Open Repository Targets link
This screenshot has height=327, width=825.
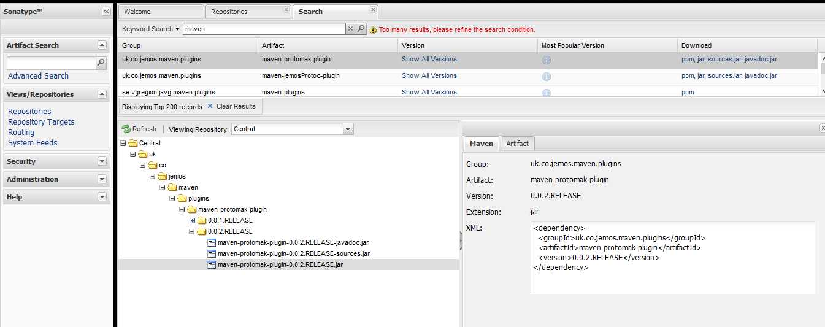click(x=41, y=122)
